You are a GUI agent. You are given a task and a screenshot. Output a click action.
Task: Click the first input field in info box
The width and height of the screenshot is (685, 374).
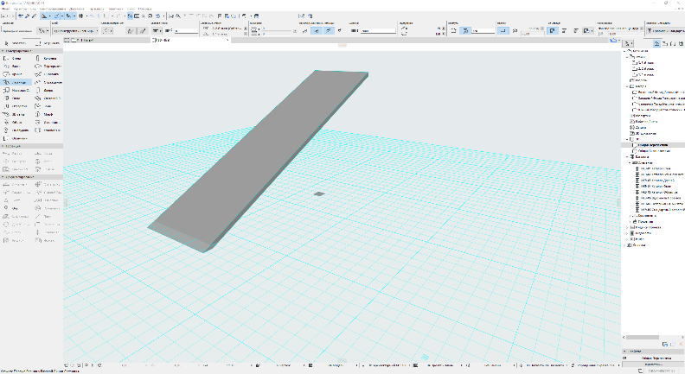[186, 31]
